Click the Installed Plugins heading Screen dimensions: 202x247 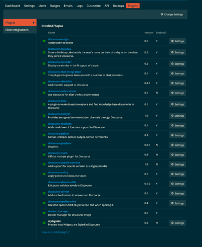pos(52,26)
